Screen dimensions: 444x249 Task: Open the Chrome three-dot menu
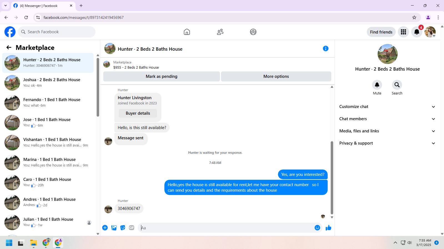click(438, 17)
